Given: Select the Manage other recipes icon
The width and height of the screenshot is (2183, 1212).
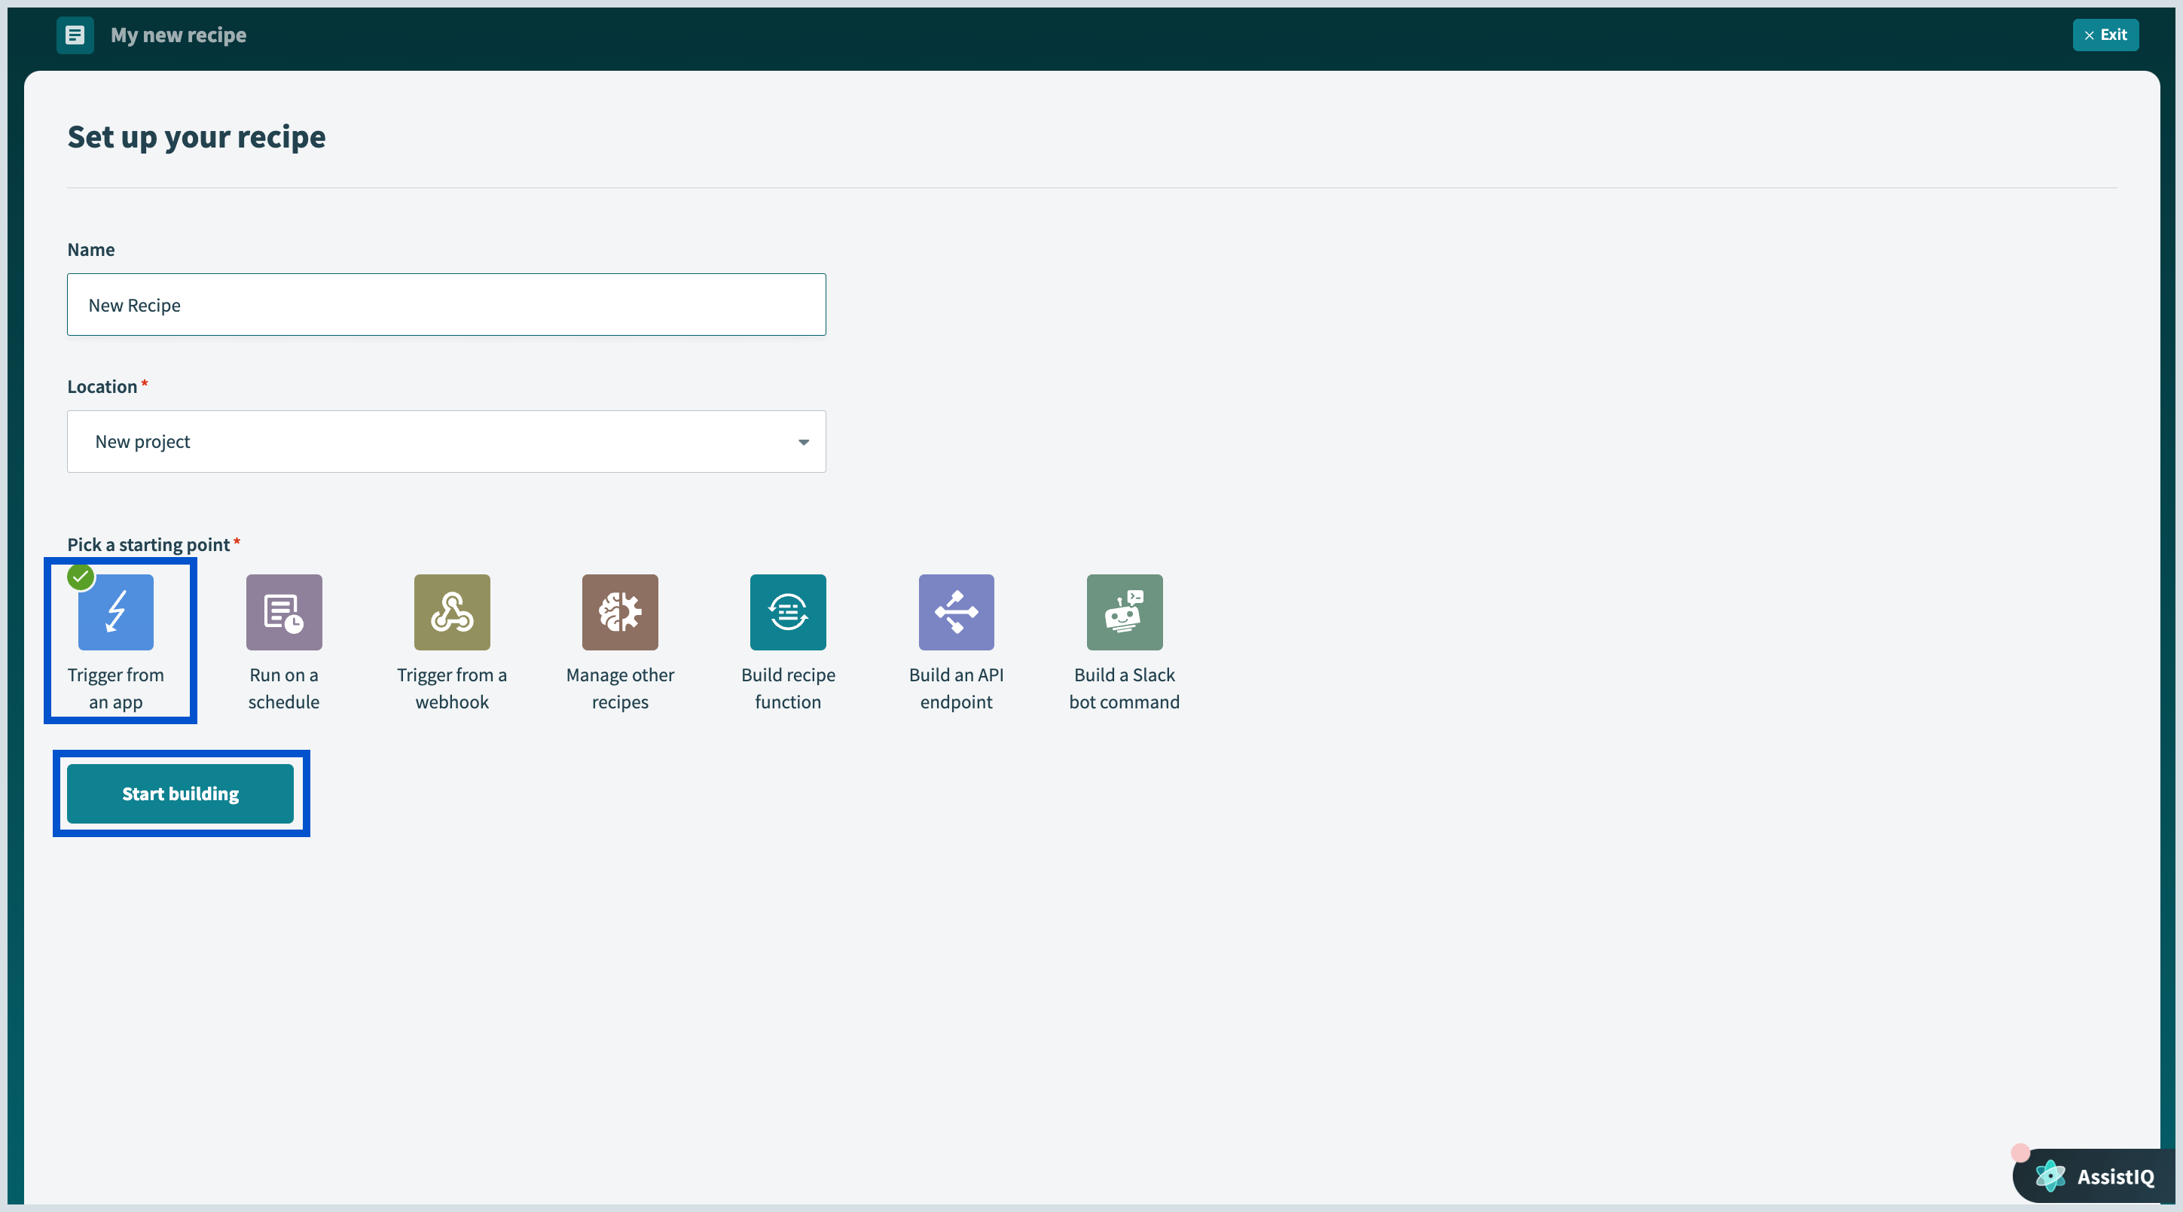Looking at the screenshot, I should point(619,612).
